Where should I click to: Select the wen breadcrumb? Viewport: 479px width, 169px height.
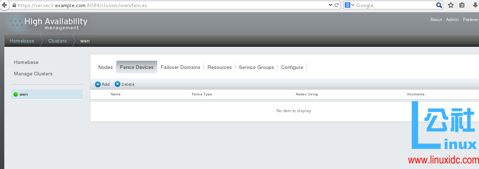[85, 41]
